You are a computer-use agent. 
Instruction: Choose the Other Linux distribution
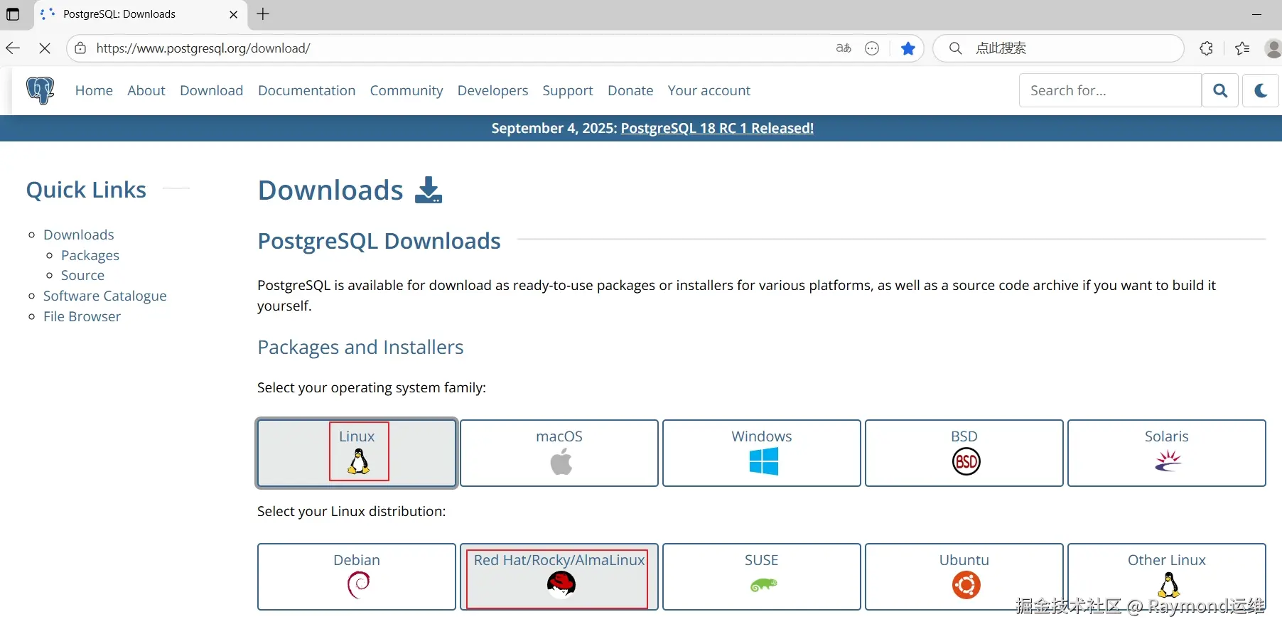point(1167,577)
